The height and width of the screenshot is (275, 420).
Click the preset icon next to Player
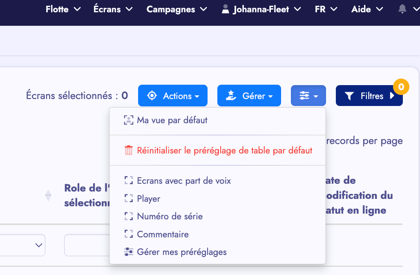point(129,199)
